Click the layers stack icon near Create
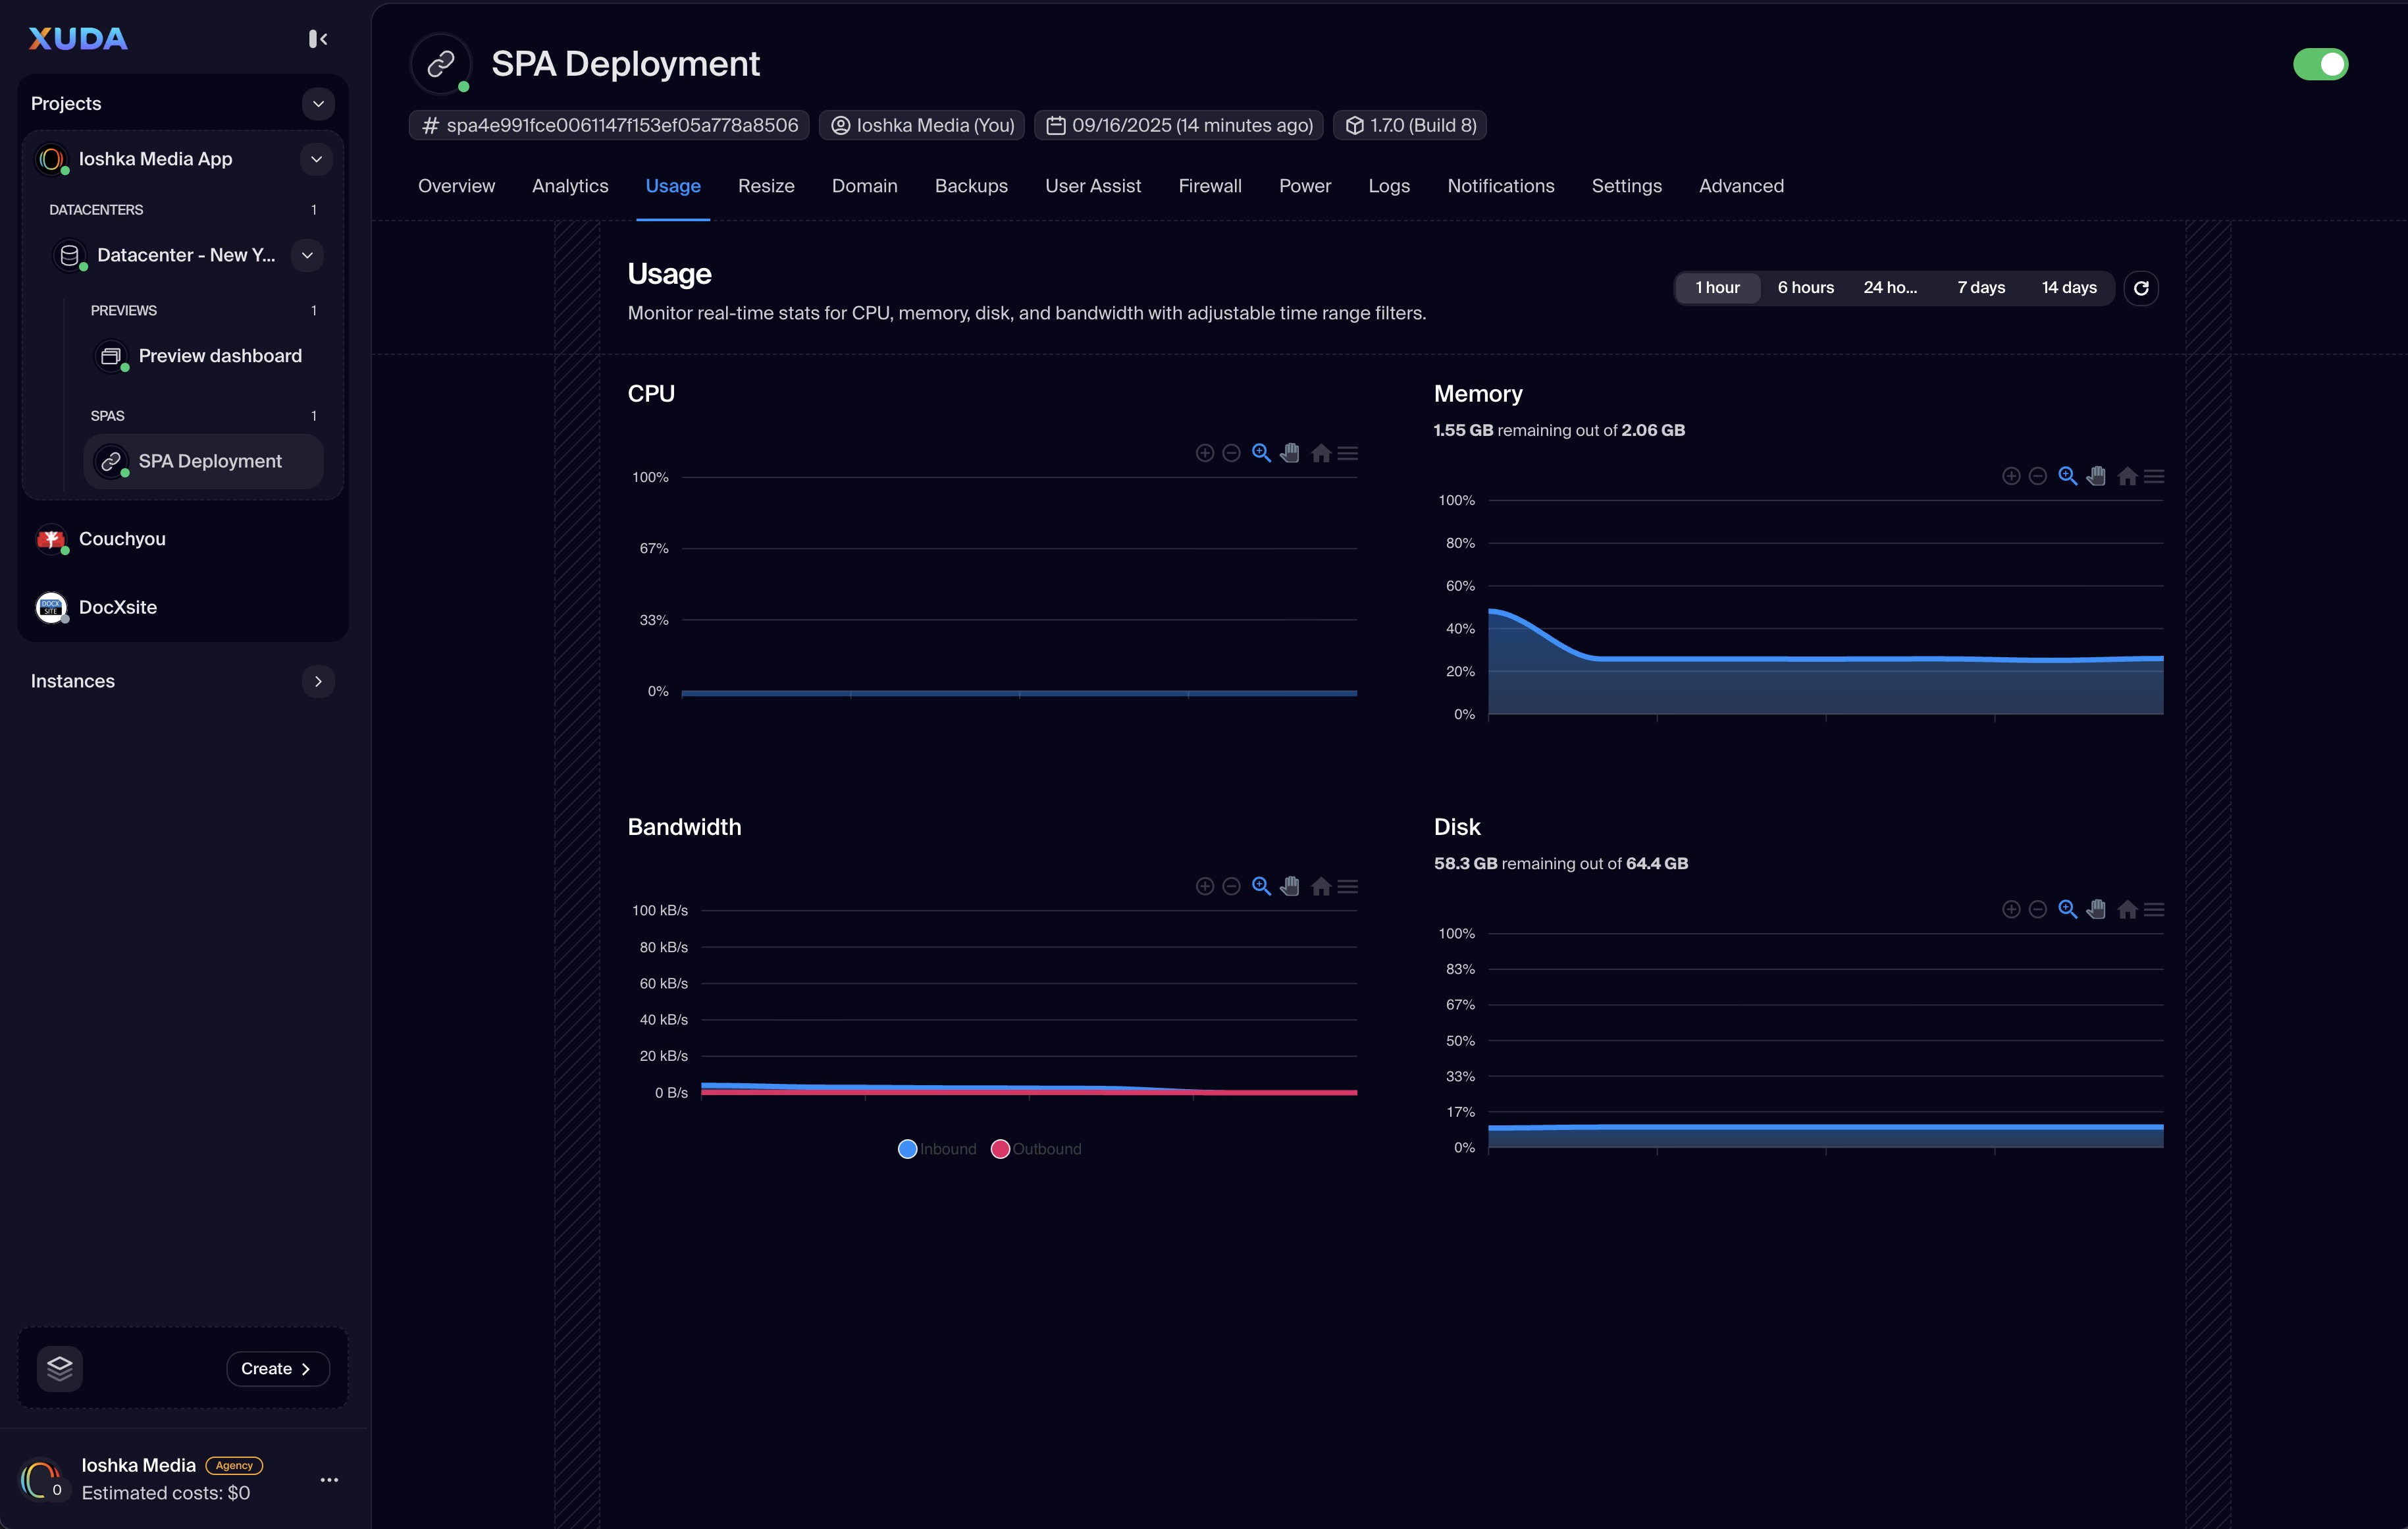Screen dimensions: 2408x1529 click(60, 1368)
